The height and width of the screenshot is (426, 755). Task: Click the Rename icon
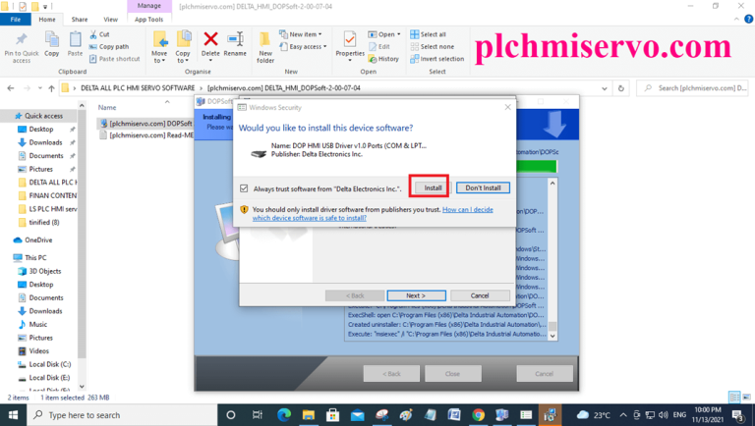pos(235,39)
